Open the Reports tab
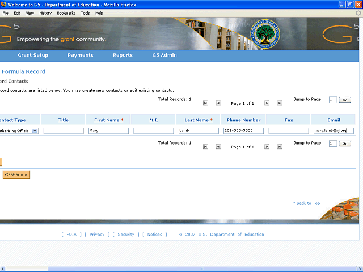The height and width of the screenshot is (272, 363). pyautogui.click(x=123, y=55)
